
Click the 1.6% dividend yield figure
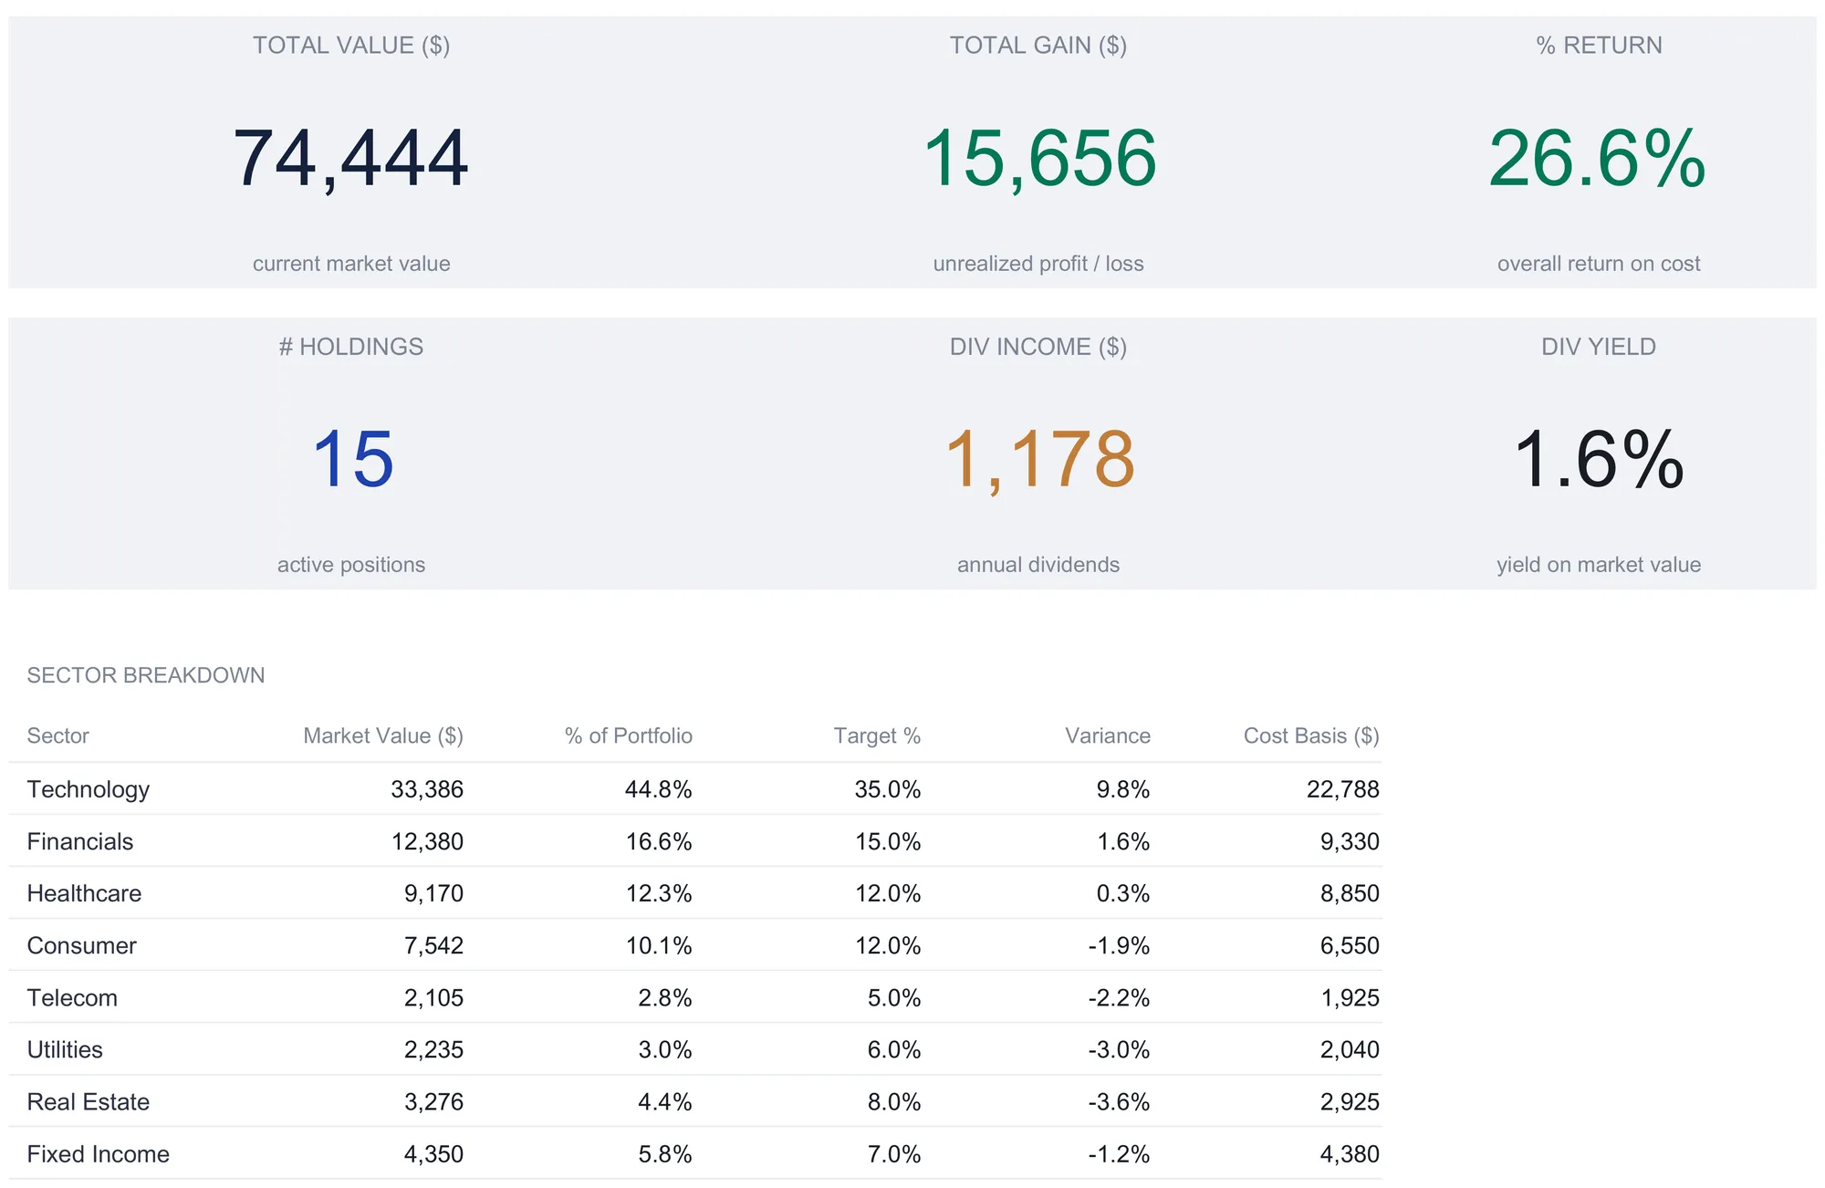click(x=1599, y=459)
